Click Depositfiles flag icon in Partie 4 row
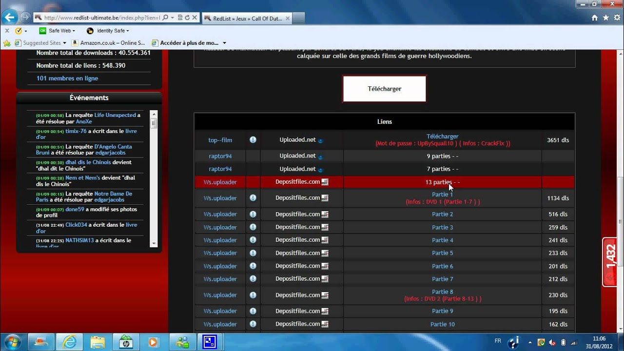The image size is (624, 351). point(325,240)
